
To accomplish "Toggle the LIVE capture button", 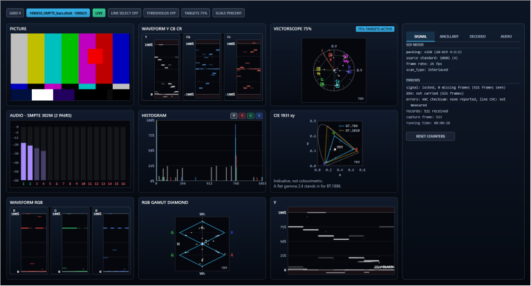I will point(99,13).
